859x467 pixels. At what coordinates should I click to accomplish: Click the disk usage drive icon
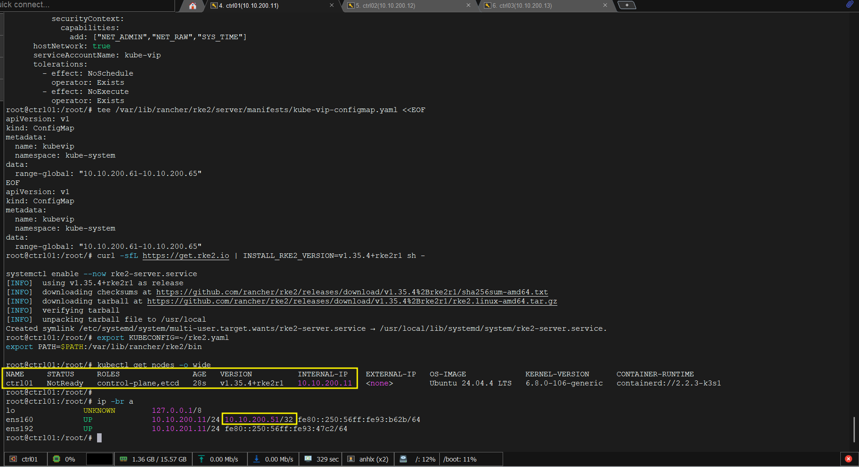[403, 459]
